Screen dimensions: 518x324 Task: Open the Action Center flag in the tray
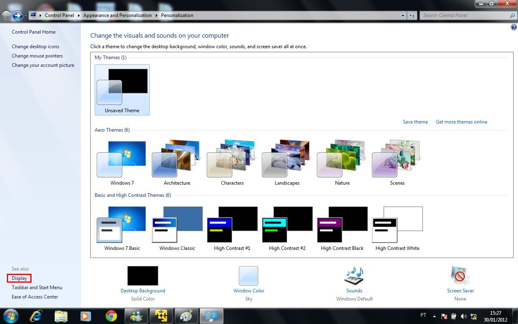[x=444, y=316]
